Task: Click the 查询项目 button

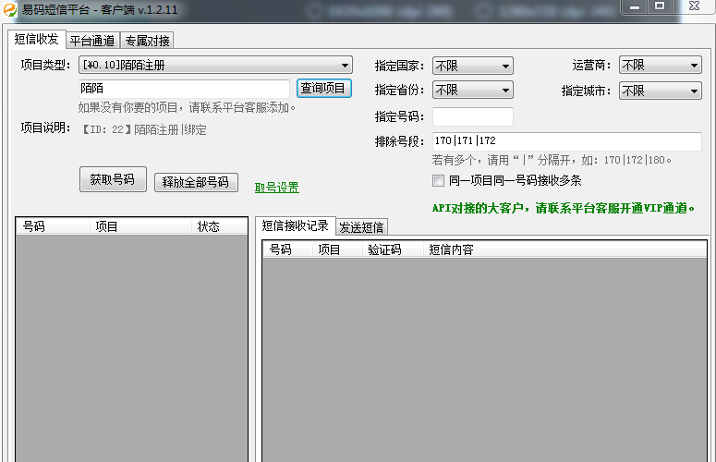Action: (x=323, y=88)
